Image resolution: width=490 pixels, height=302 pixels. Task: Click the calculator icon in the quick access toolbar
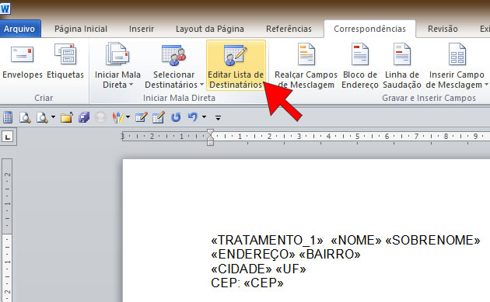click(8, 118)
